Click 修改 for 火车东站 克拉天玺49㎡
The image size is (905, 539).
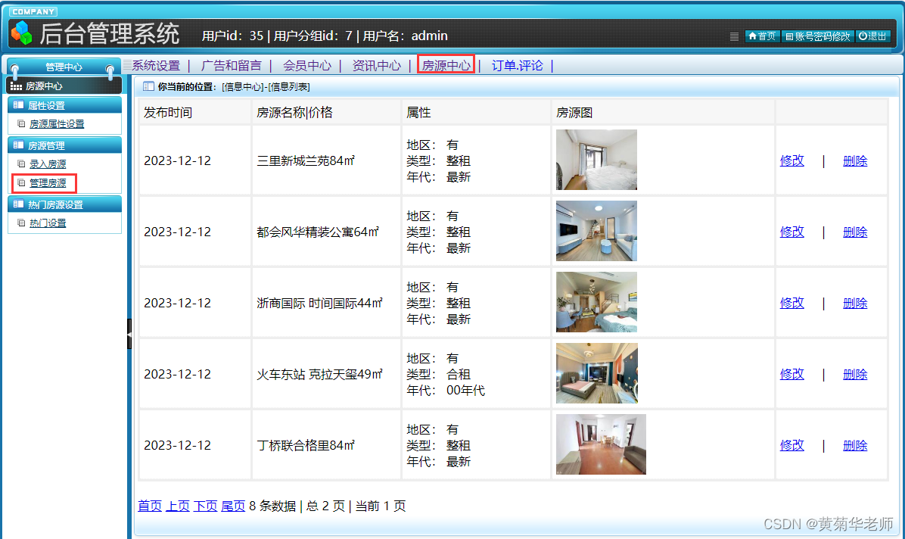791,375
